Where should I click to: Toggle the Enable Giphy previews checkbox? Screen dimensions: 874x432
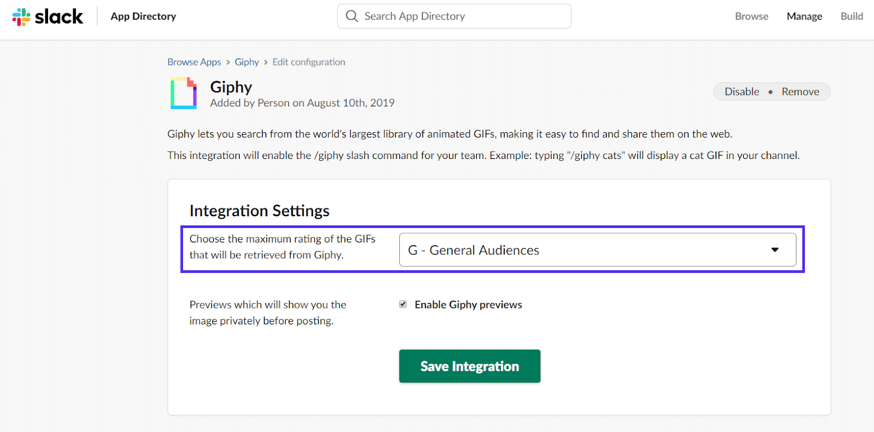pyautogui.click(x=403, y=304)
